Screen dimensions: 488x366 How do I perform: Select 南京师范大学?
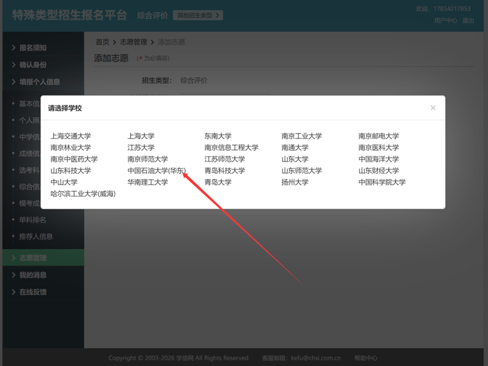click(x=147, y=159)
